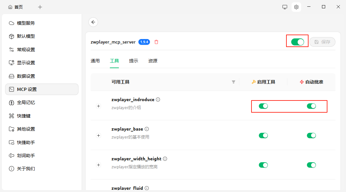Expand the zwplayer_width_height row

point(99,165)
